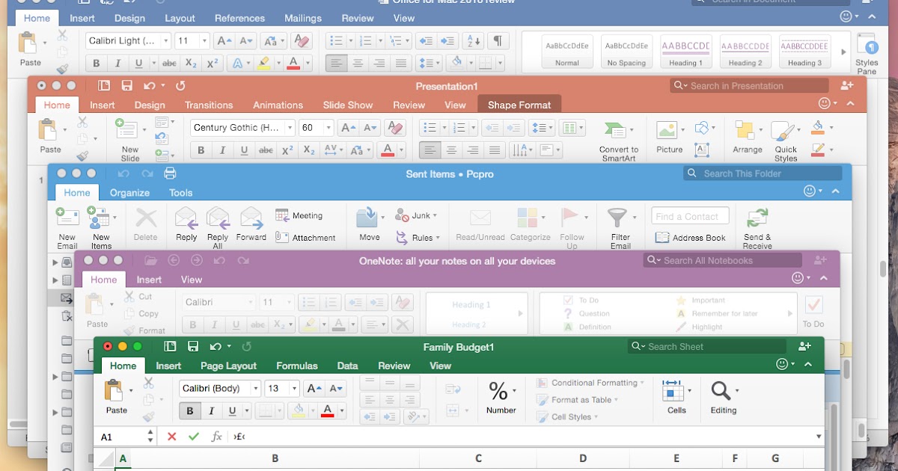Viewport: 898px width, 471px height.
Task: Switch to Outlook Organize tab
Action: tap(129, 193)
